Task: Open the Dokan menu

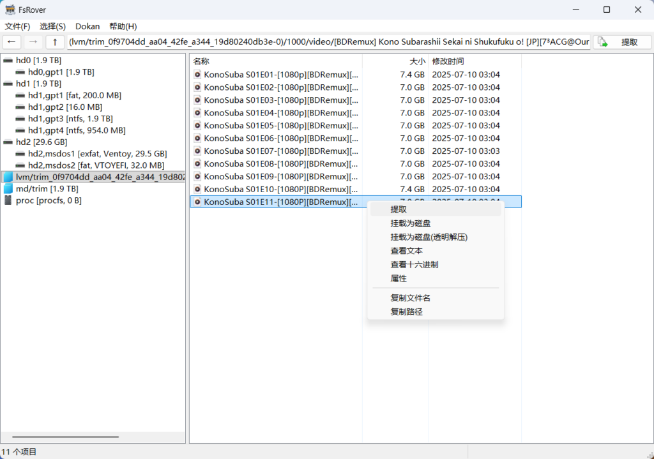Action: (87, 26)
